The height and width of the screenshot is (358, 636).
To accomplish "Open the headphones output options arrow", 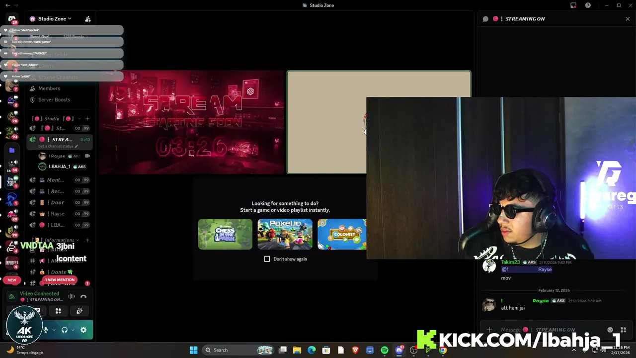I will (x=73, y=330).
